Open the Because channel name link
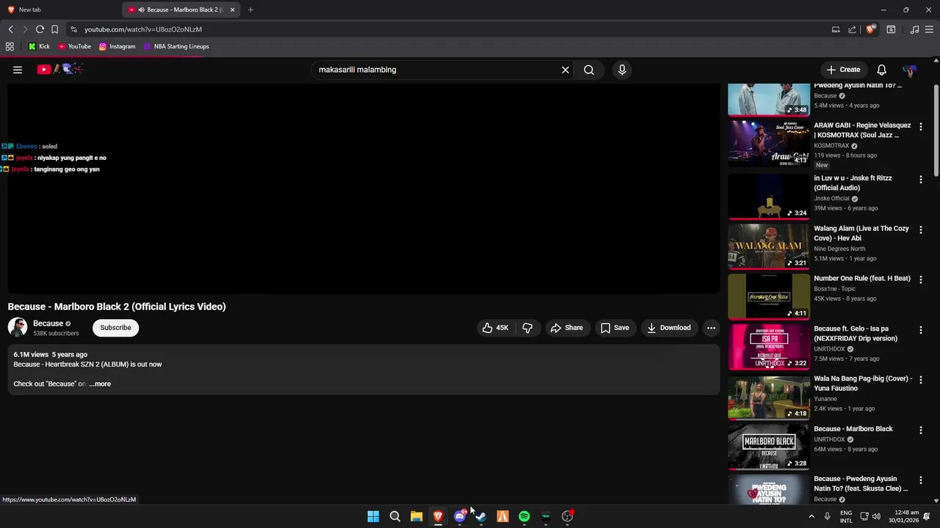The width and height of the screenshot is (940, 528). click(x=48, y=323)
